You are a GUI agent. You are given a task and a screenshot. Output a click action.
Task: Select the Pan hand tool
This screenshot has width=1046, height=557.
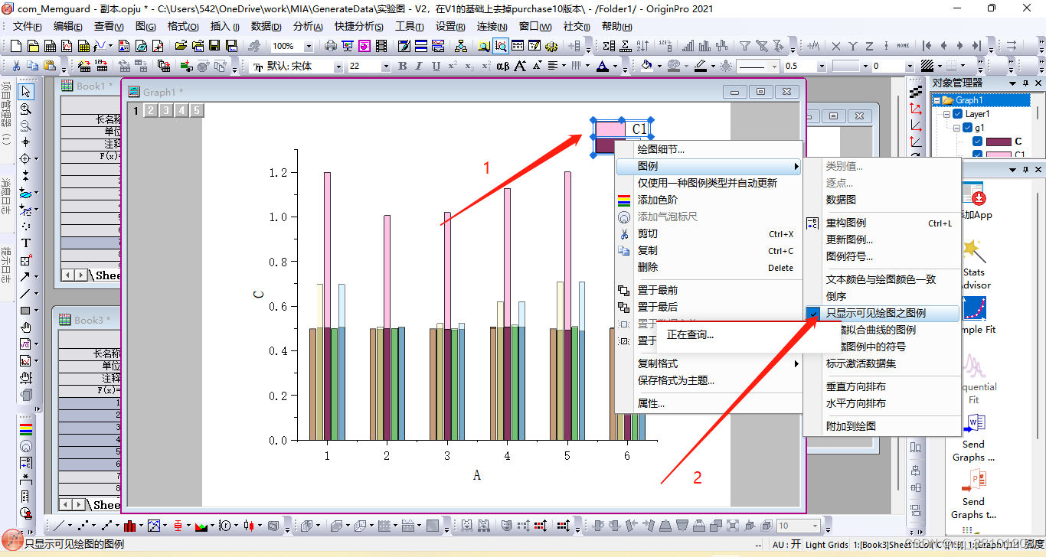pos(26,327)
